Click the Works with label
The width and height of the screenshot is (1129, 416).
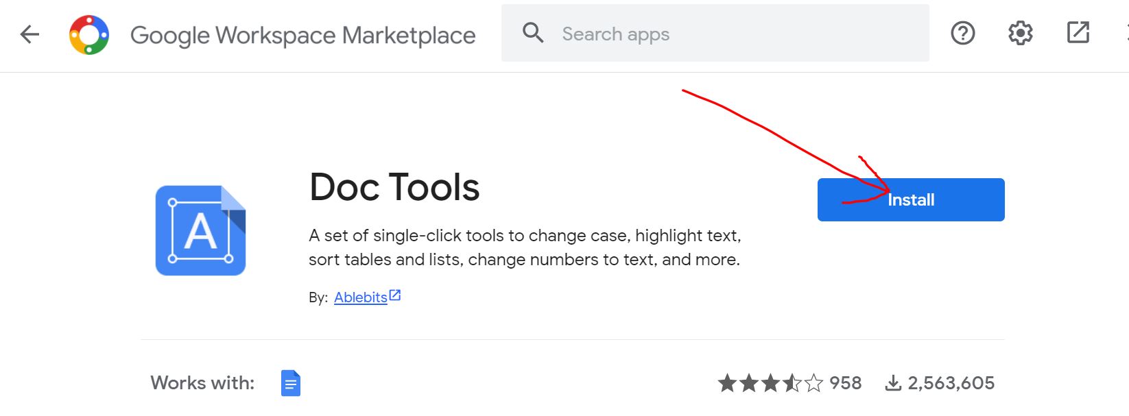point(202,382)
